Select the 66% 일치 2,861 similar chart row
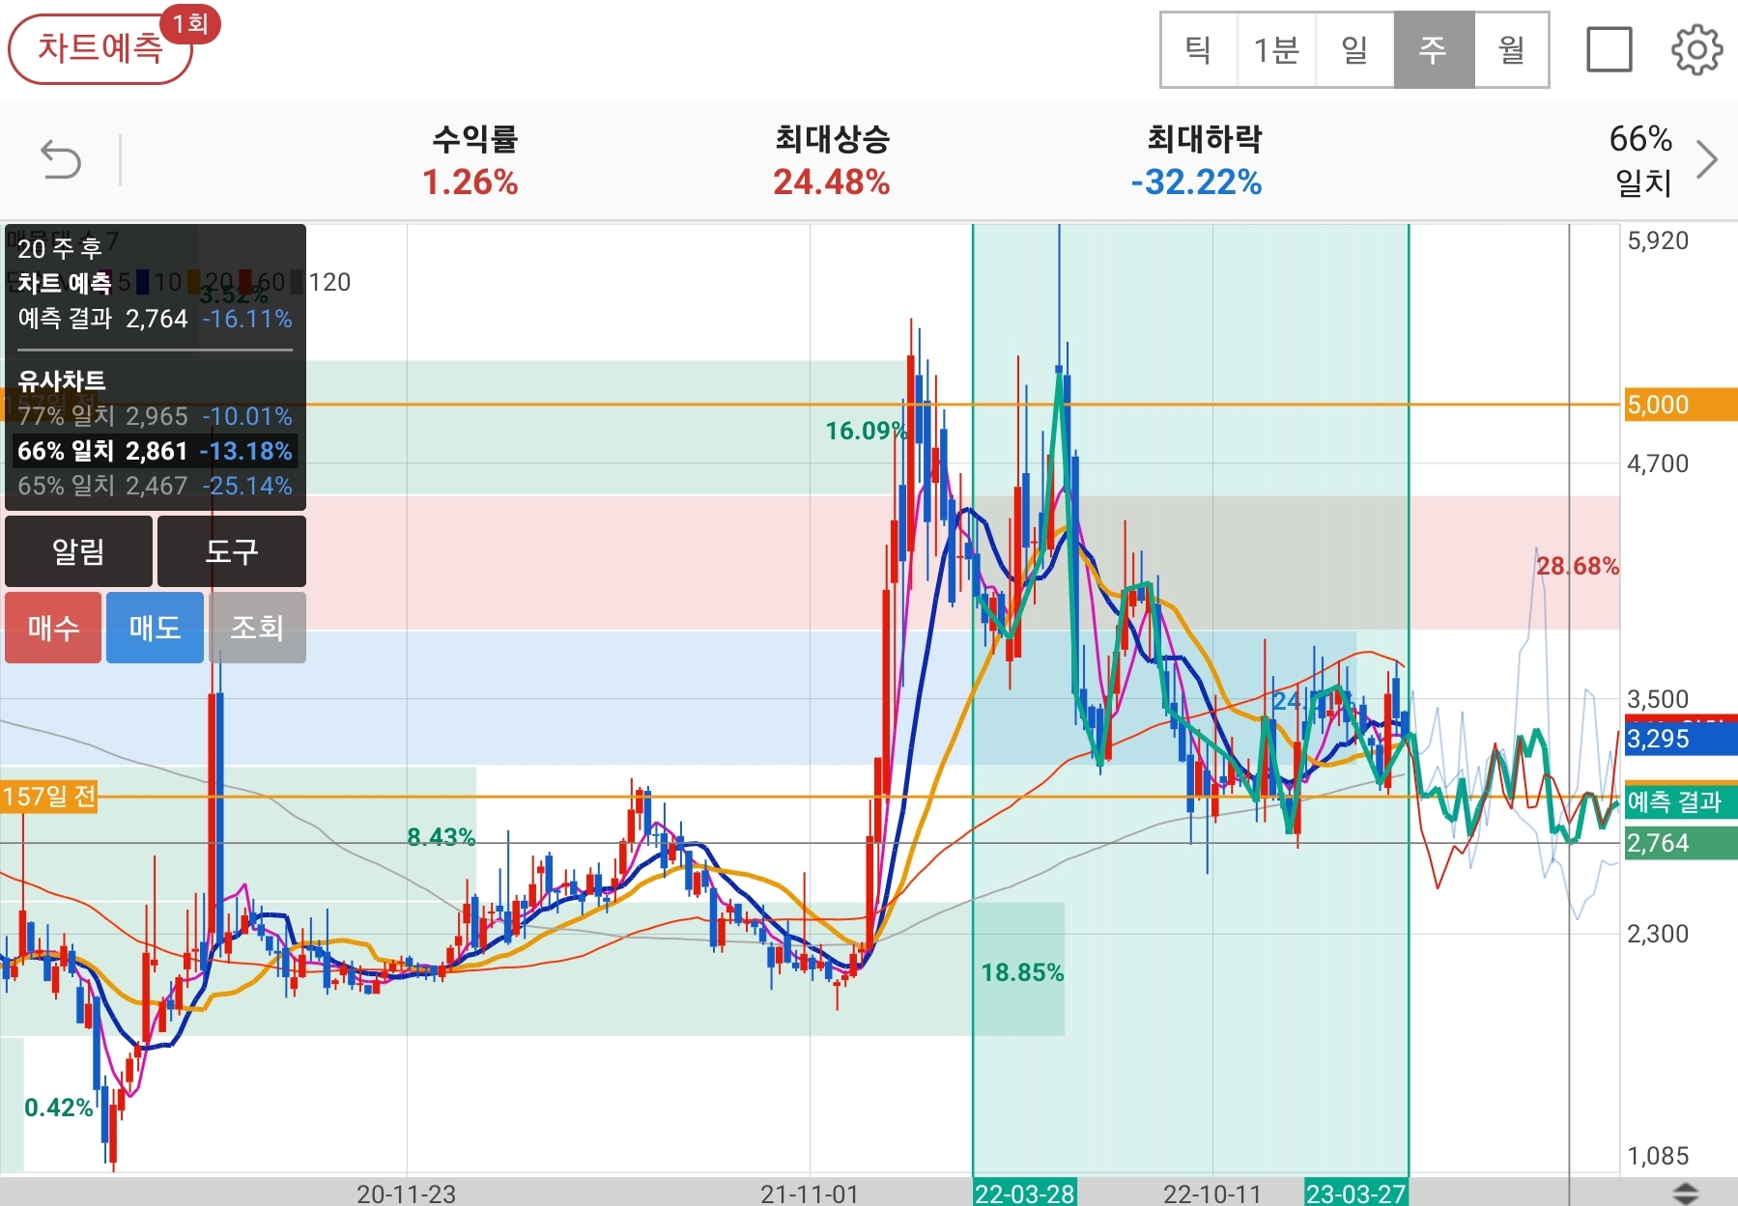The height and width of the screenshot is (1206, 1738). (155, 451)
